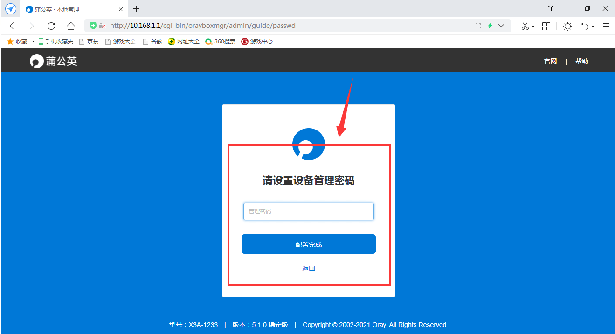The width and height of the screenshot is (615, 334).
Task: Open the extensions grid icon
Action: tap(546, 26)
